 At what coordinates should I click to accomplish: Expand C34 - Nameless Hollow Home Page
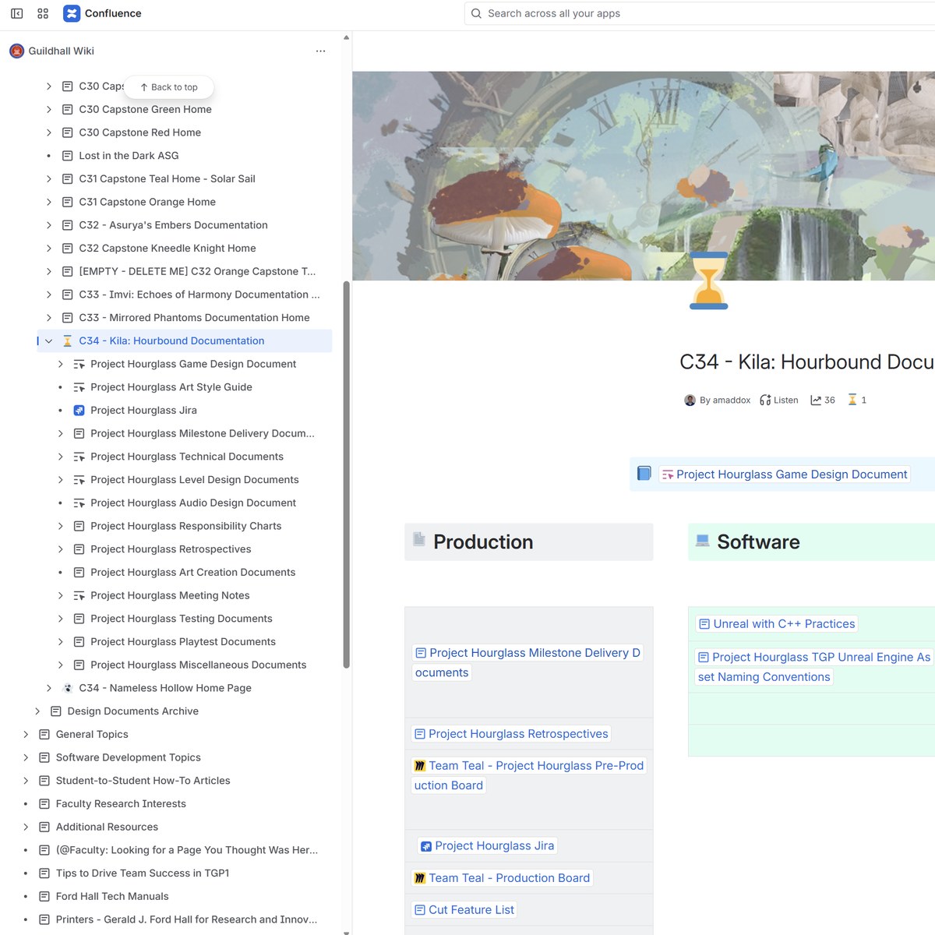click(x=48, y=688)
